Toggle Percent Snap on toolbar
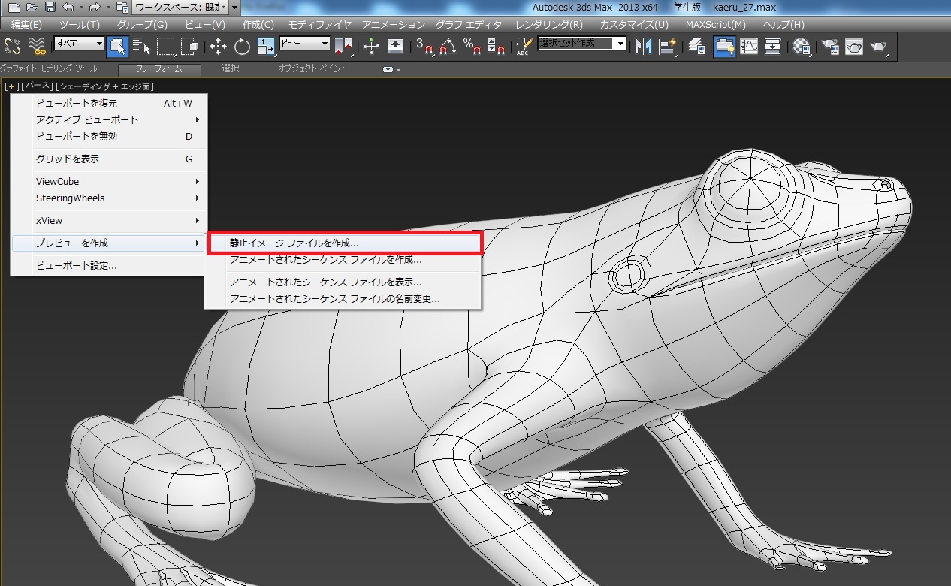Screen dimensions: 951x586 point(472,47)
